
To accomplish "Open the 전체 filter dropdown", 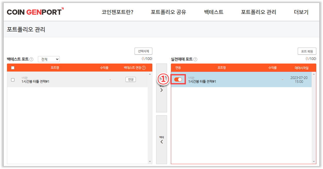I will point(49,59).
